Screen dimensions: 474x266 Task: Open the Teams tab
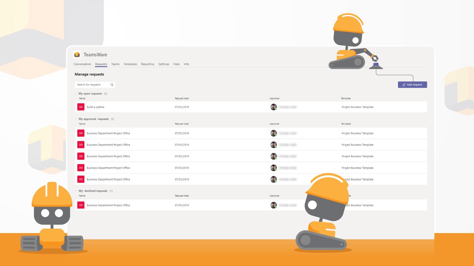(x=115, y=64)
